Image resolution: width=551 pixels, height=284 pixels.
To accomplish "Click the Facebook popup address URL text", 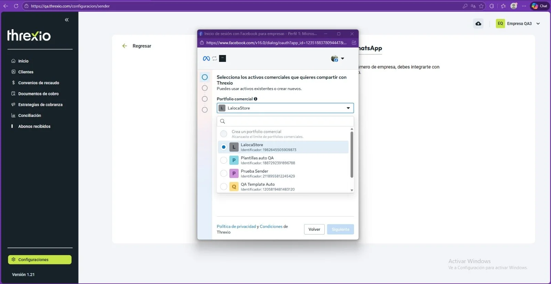I will [276, 43].
